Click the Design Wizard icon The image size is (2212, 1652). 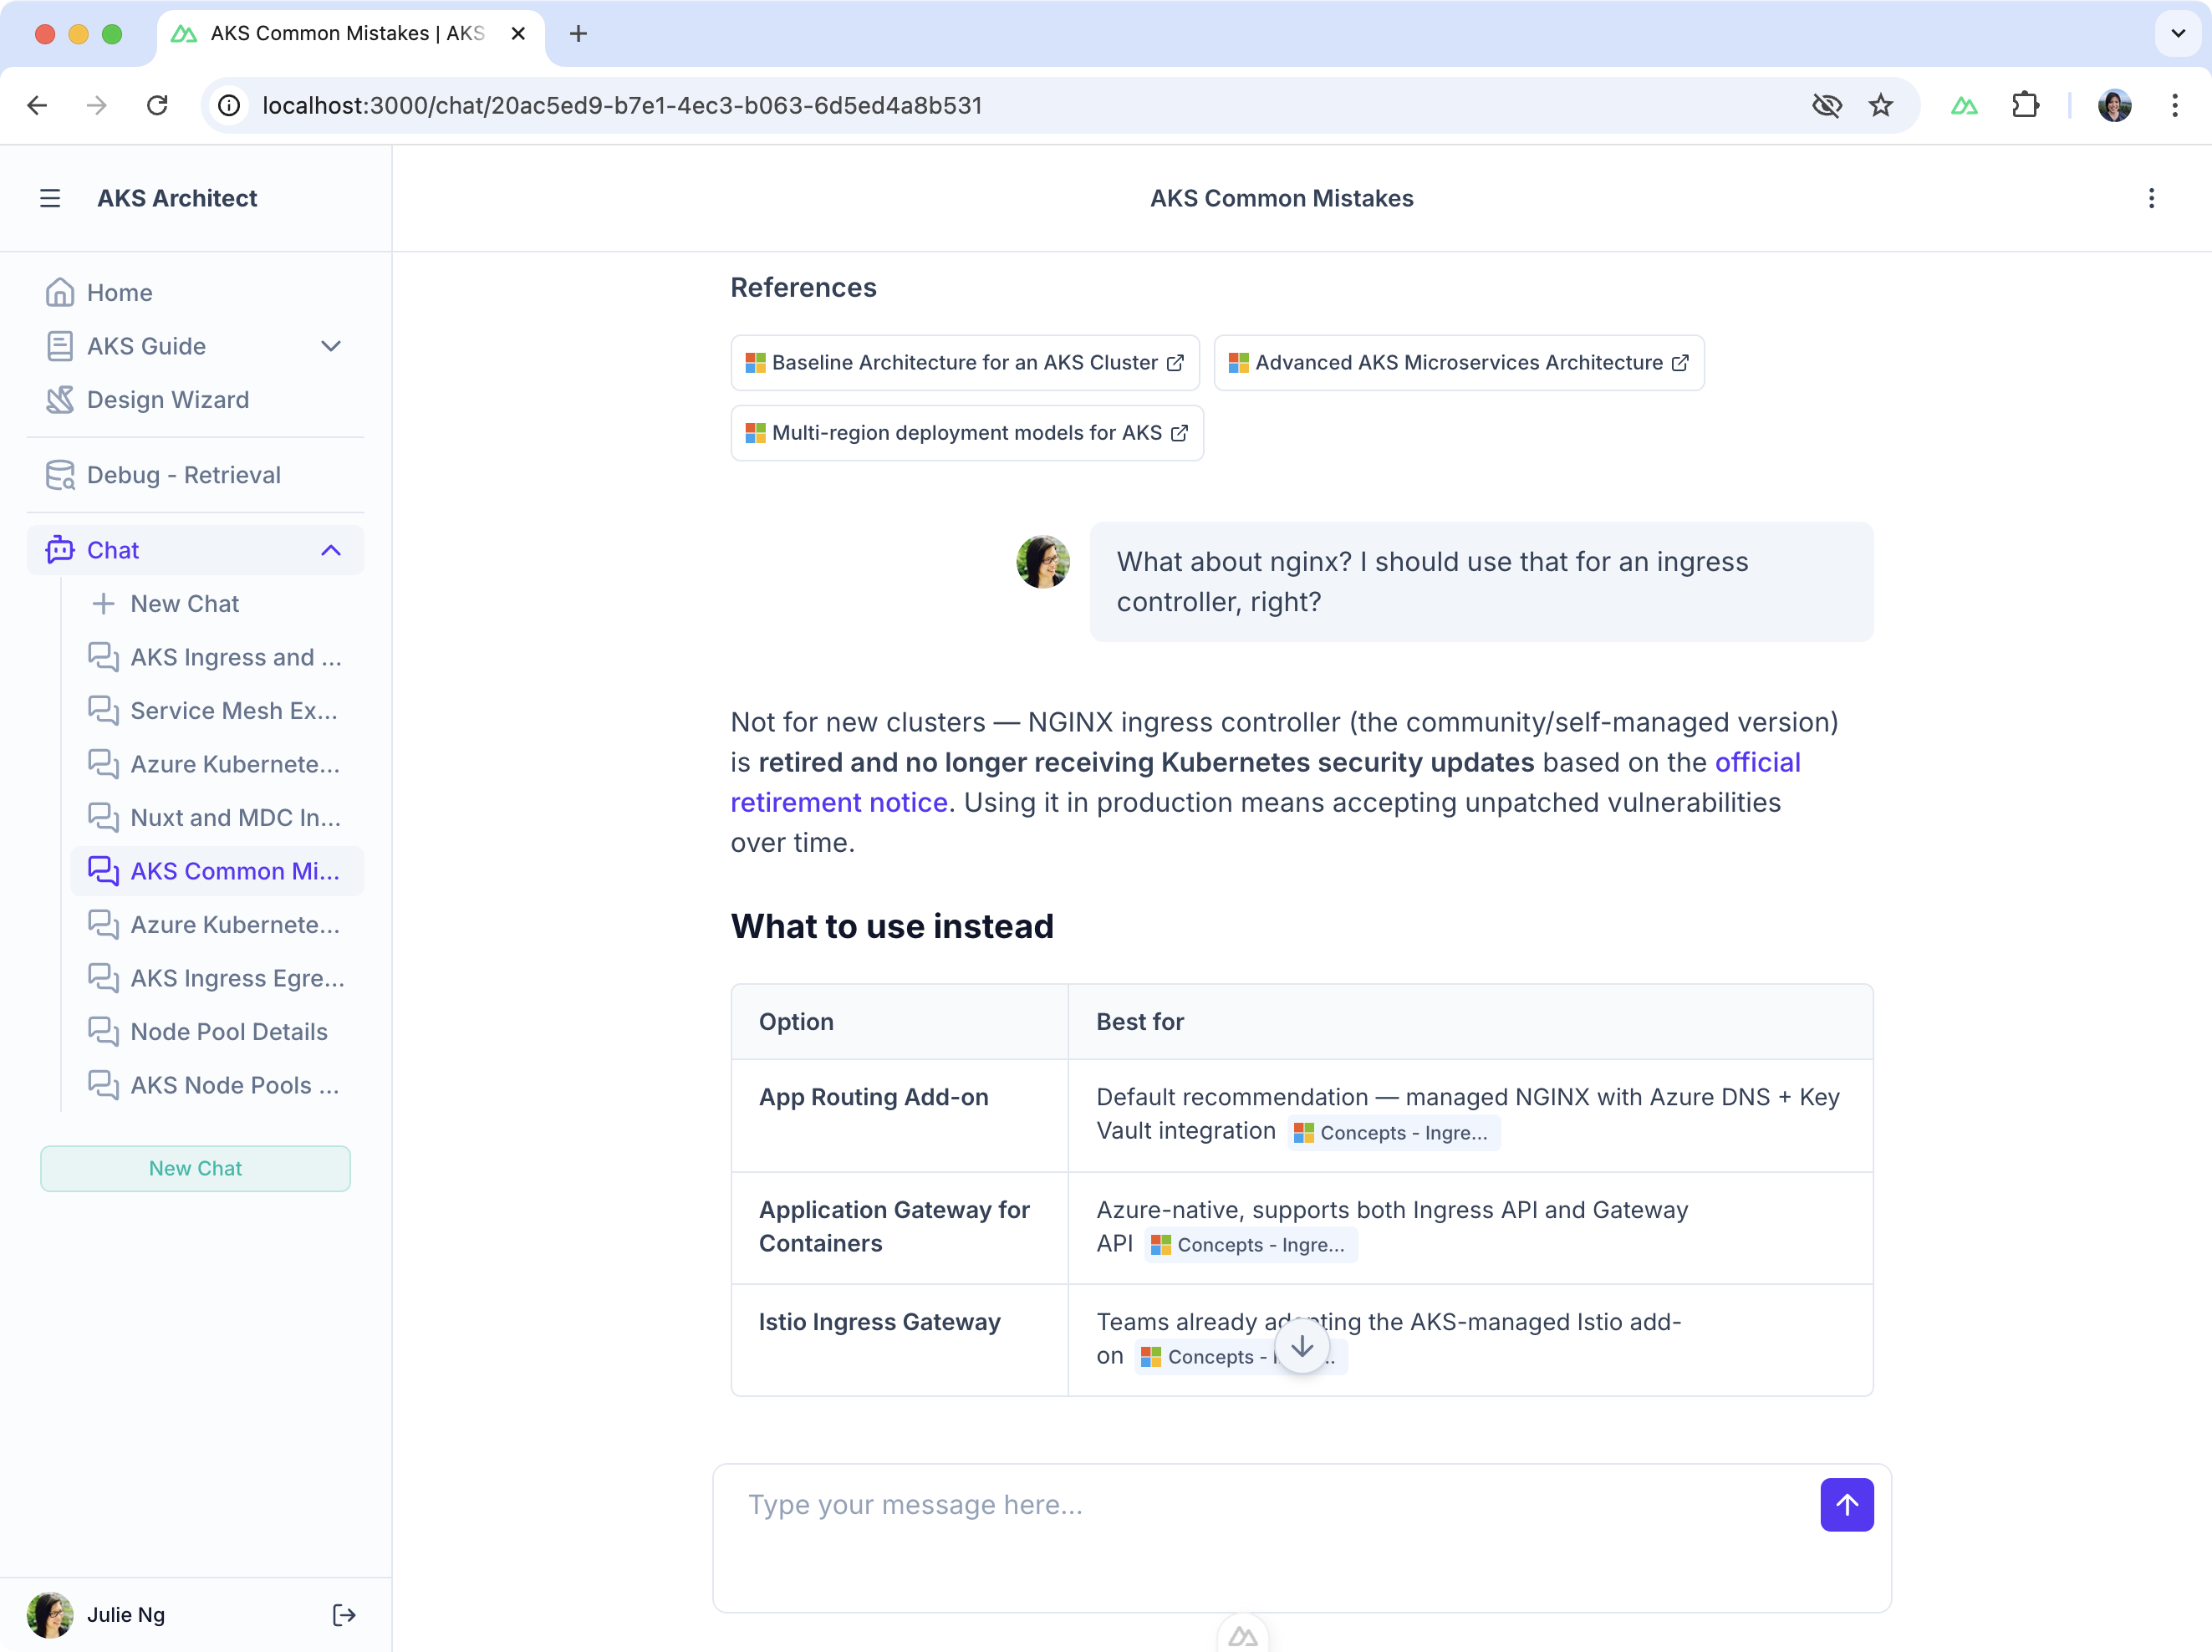60,399
